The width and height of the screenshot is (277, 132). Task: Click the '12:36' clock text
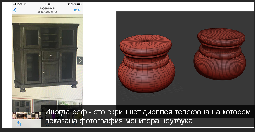tap(47, 4)
